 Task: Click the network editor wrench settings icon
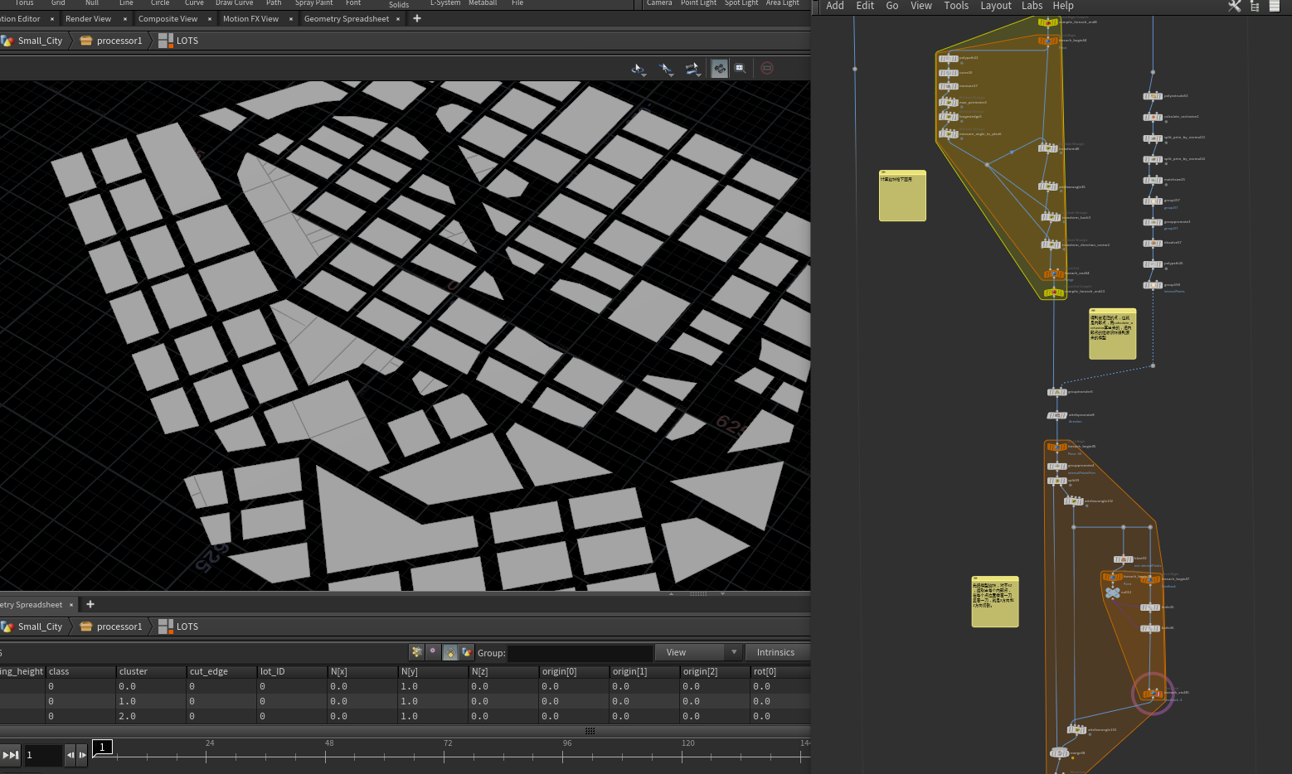(1234, 6)
